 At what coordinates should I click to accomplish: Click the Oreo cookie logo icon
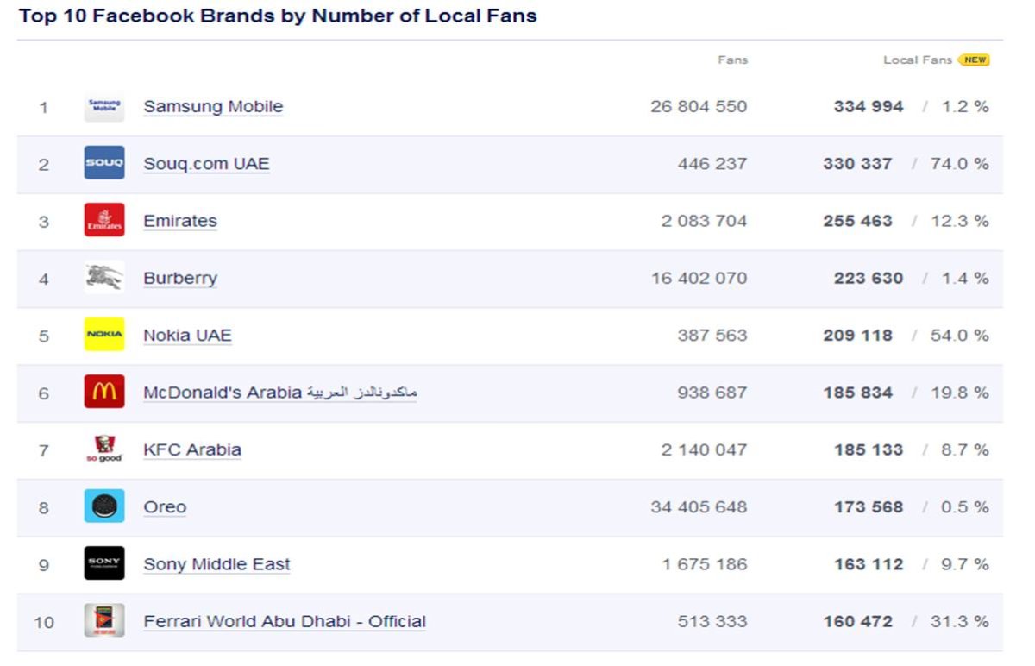104,506
